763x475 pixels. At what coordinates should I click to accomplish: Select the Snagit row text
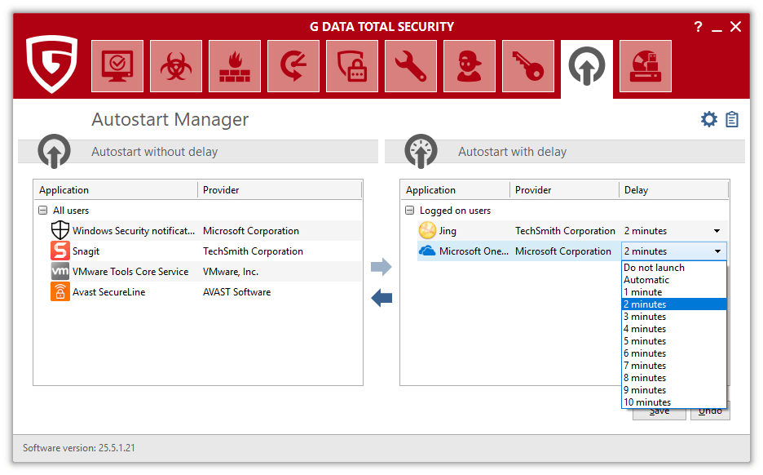click(x=86, y=251)
